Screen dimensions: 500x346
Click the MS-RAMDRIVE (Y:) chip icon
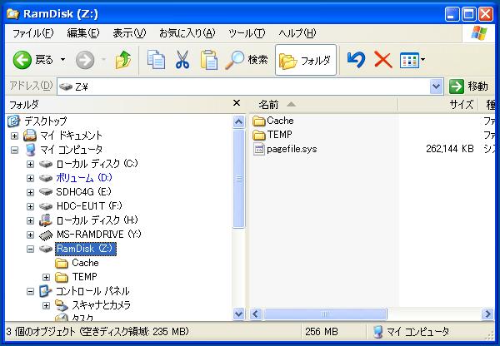46,235
